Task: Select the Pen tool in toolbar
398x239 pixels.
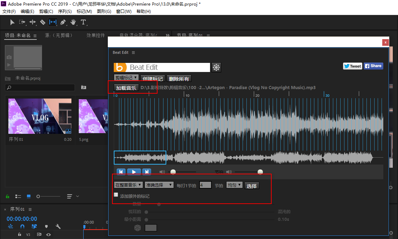Action: click(x=63, y=22)
